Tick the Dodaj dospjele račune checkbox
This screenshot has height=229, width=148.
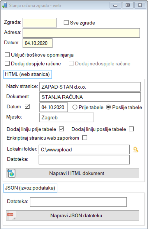(7, 64)
